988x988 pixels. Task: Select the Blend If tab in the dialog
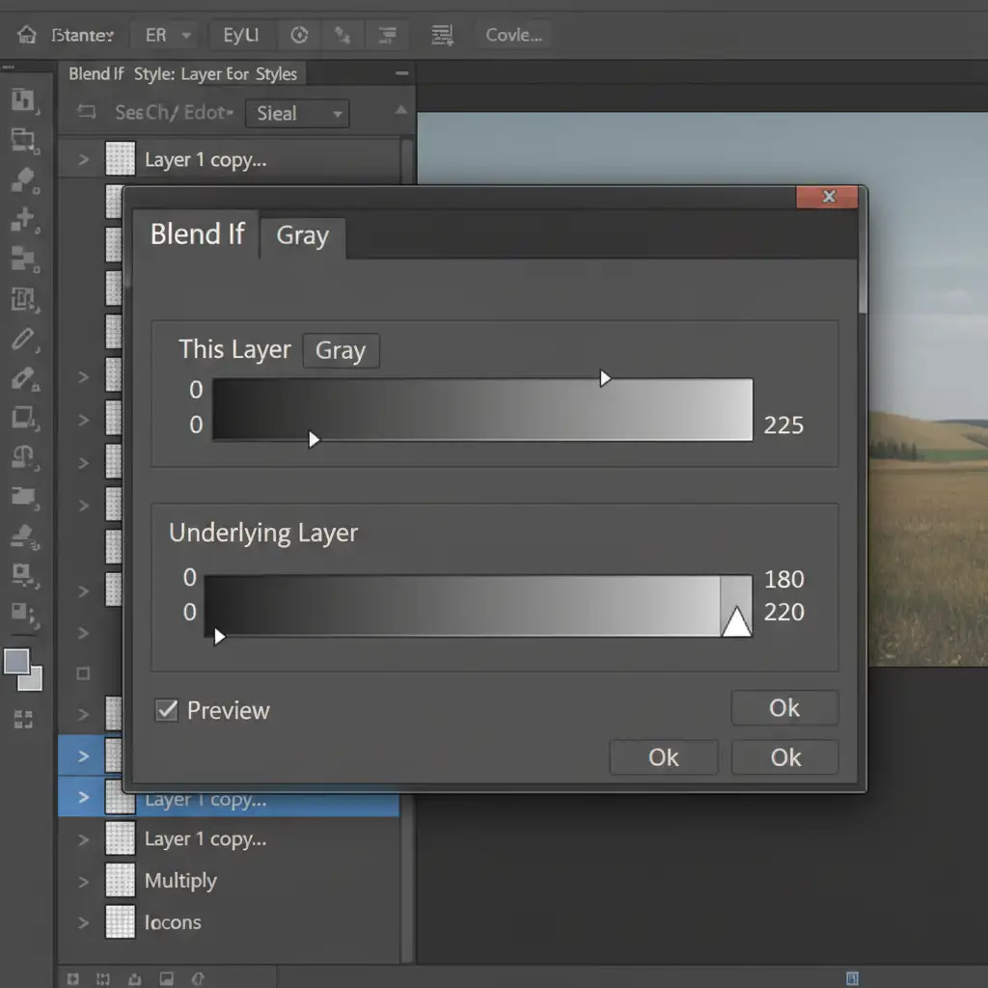click(x=197, y=234)
